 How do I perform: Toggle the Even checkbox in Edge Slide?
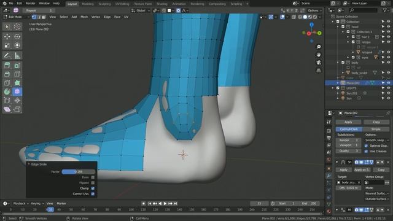pos(93,177)
